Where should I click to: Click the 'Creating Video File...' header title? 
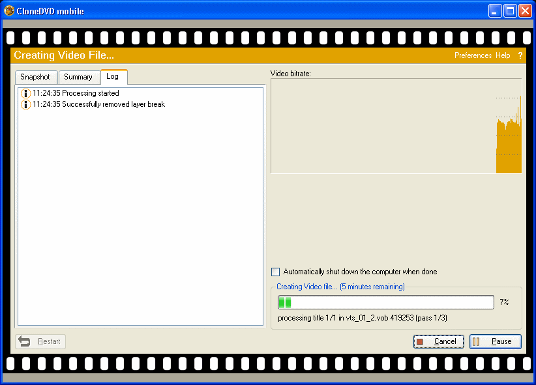click(x=64, y=55)
